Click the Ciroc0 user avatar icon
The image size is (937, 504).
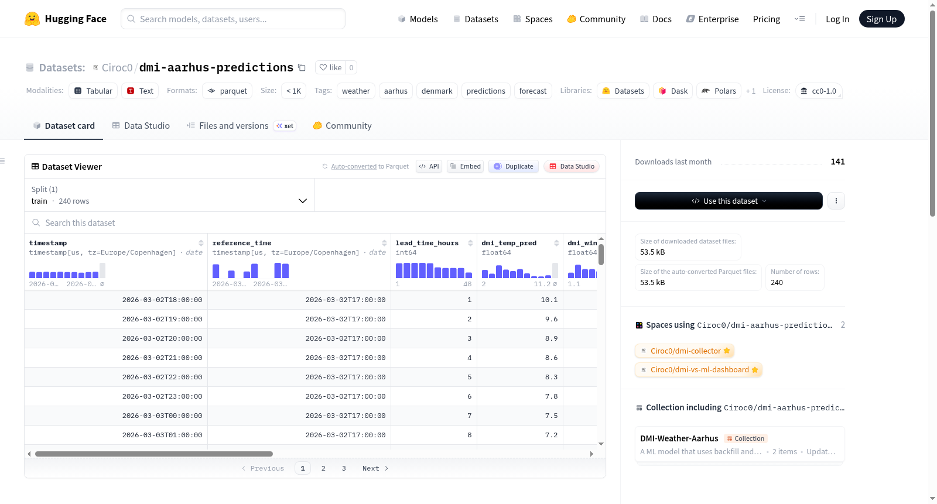click(x=95, y=67)
